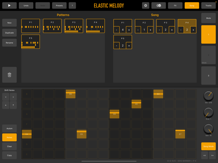Jump forward with the >> button
218x163 pixels.
[x=212, y=155]
